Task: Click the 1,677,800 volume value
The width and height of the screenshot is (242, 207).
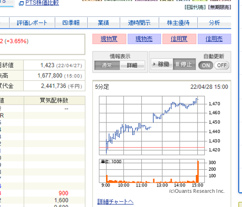Action: [50, 76]
